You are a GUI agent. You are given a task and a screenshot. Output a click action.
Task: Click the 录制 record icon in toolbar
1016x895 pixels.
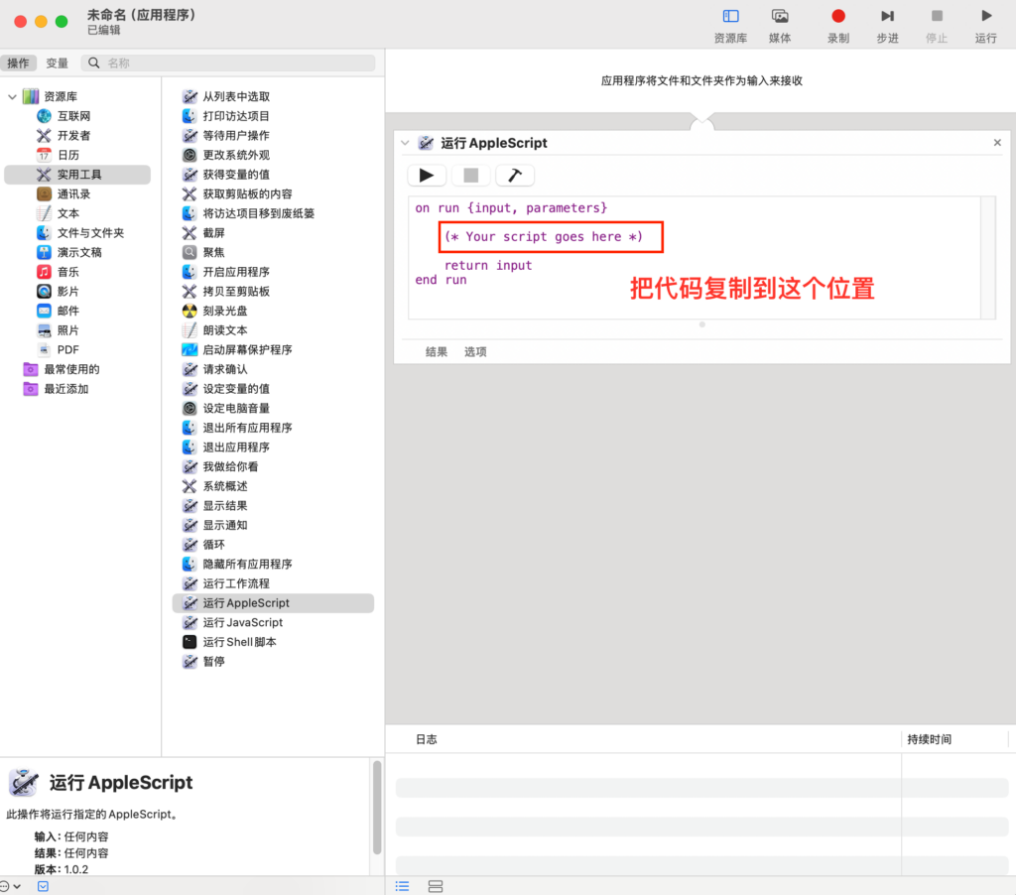click(840, 15)
